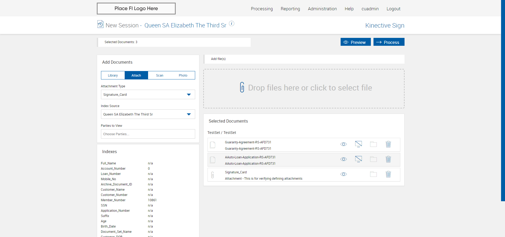Delete the Signature_Card attachment using trash icon
The height and width of the screenshot is (237, 505).
click(388, 174)
